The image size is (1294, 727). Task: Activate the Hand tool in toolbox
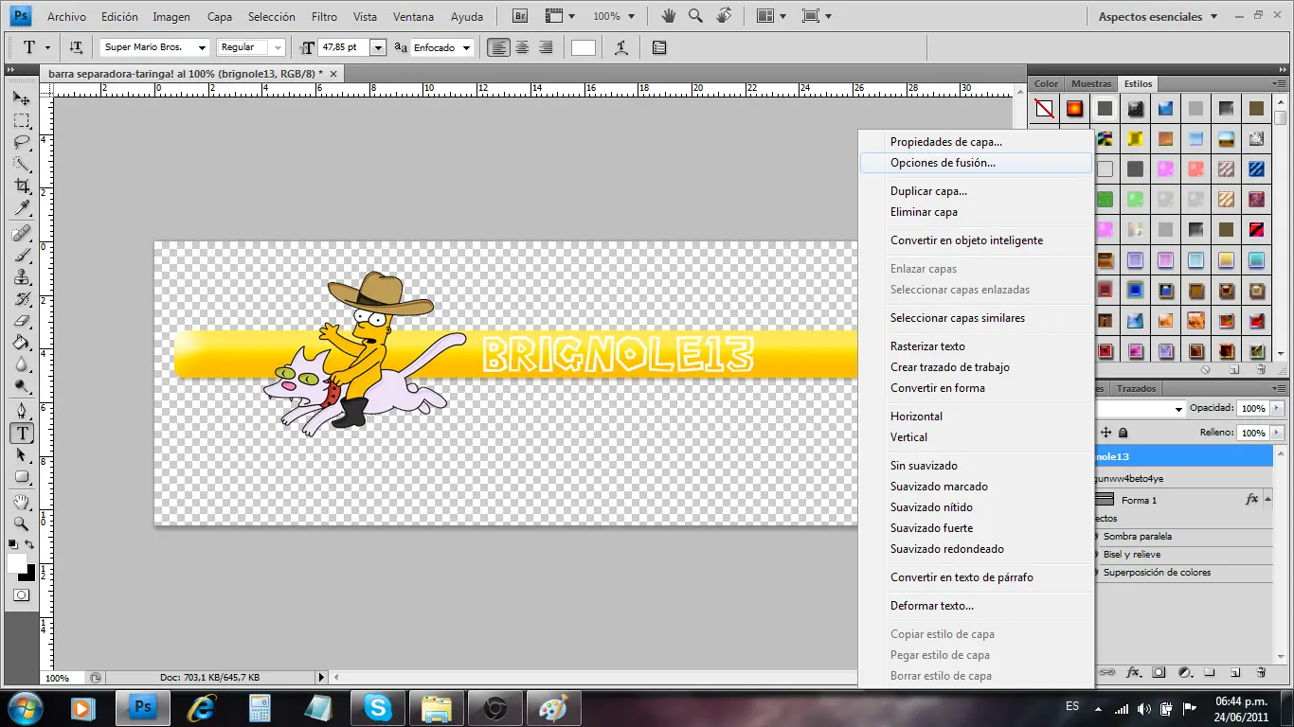(21, 501)
